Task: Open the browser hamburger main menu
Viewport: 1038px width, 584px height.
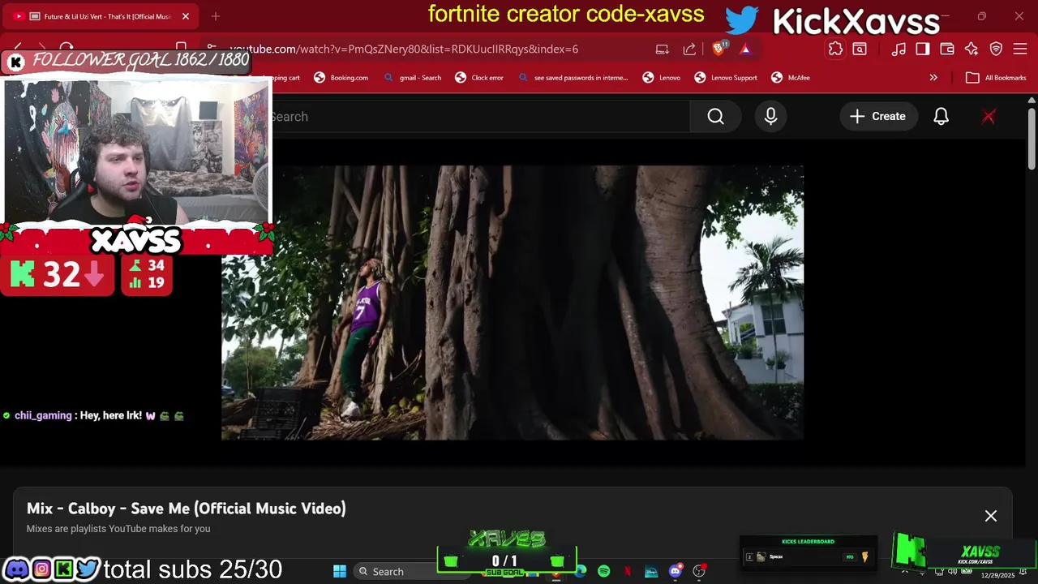Action: pyautogui.click(x=1020, y=49)
